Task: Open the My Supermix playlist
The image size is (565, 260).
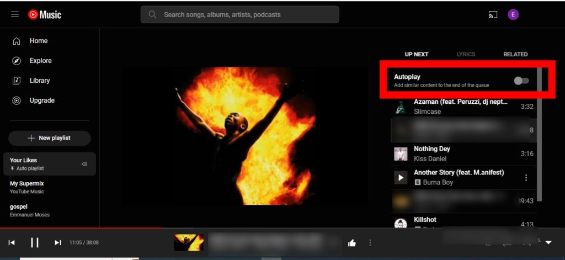Action: [x=49, y=187]
